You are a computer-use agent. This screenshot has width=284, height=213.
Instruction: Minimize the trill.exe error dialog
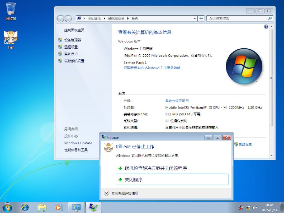point(208,137)
